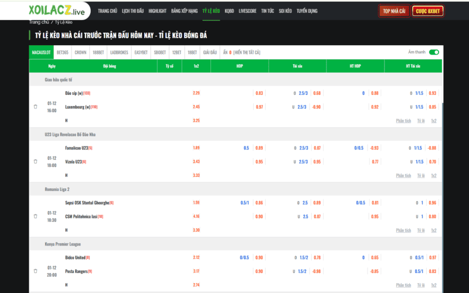Image resolution: width=469 pixels, height=293 pixels.
Task: Toggle the Âm thanh sound switch
Action: point(434,52)
